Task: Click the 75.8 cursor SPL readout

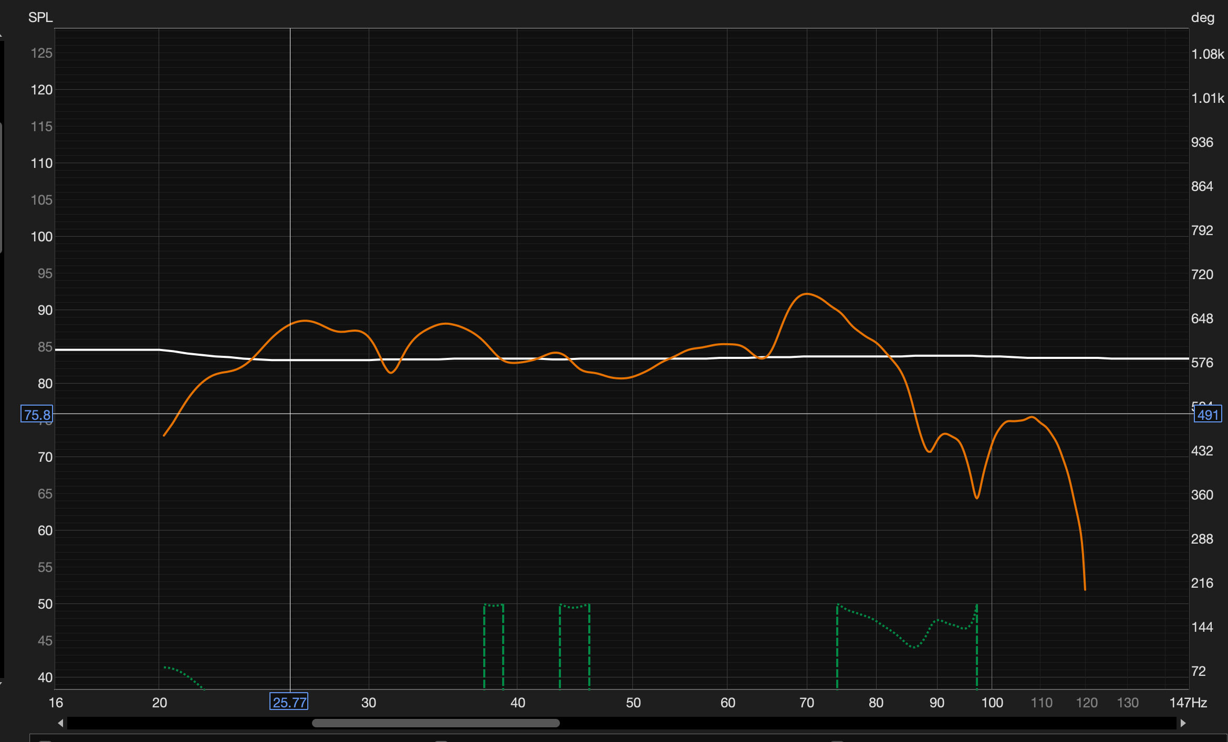Action: (x=37, y=415)
